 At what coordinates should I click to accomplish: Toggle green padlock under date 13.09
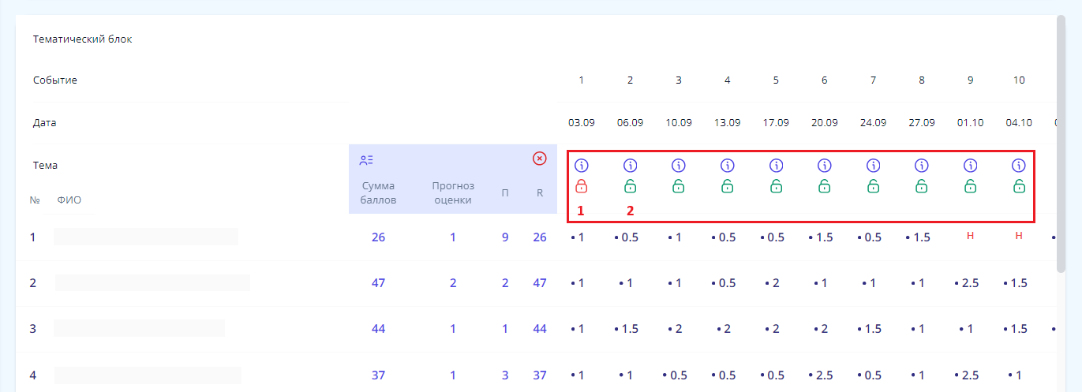click(728, 187)
